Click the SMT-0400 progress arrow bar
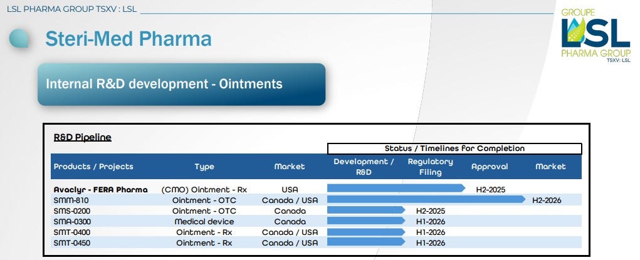This screenshot has width=640, height=260. 367,231
